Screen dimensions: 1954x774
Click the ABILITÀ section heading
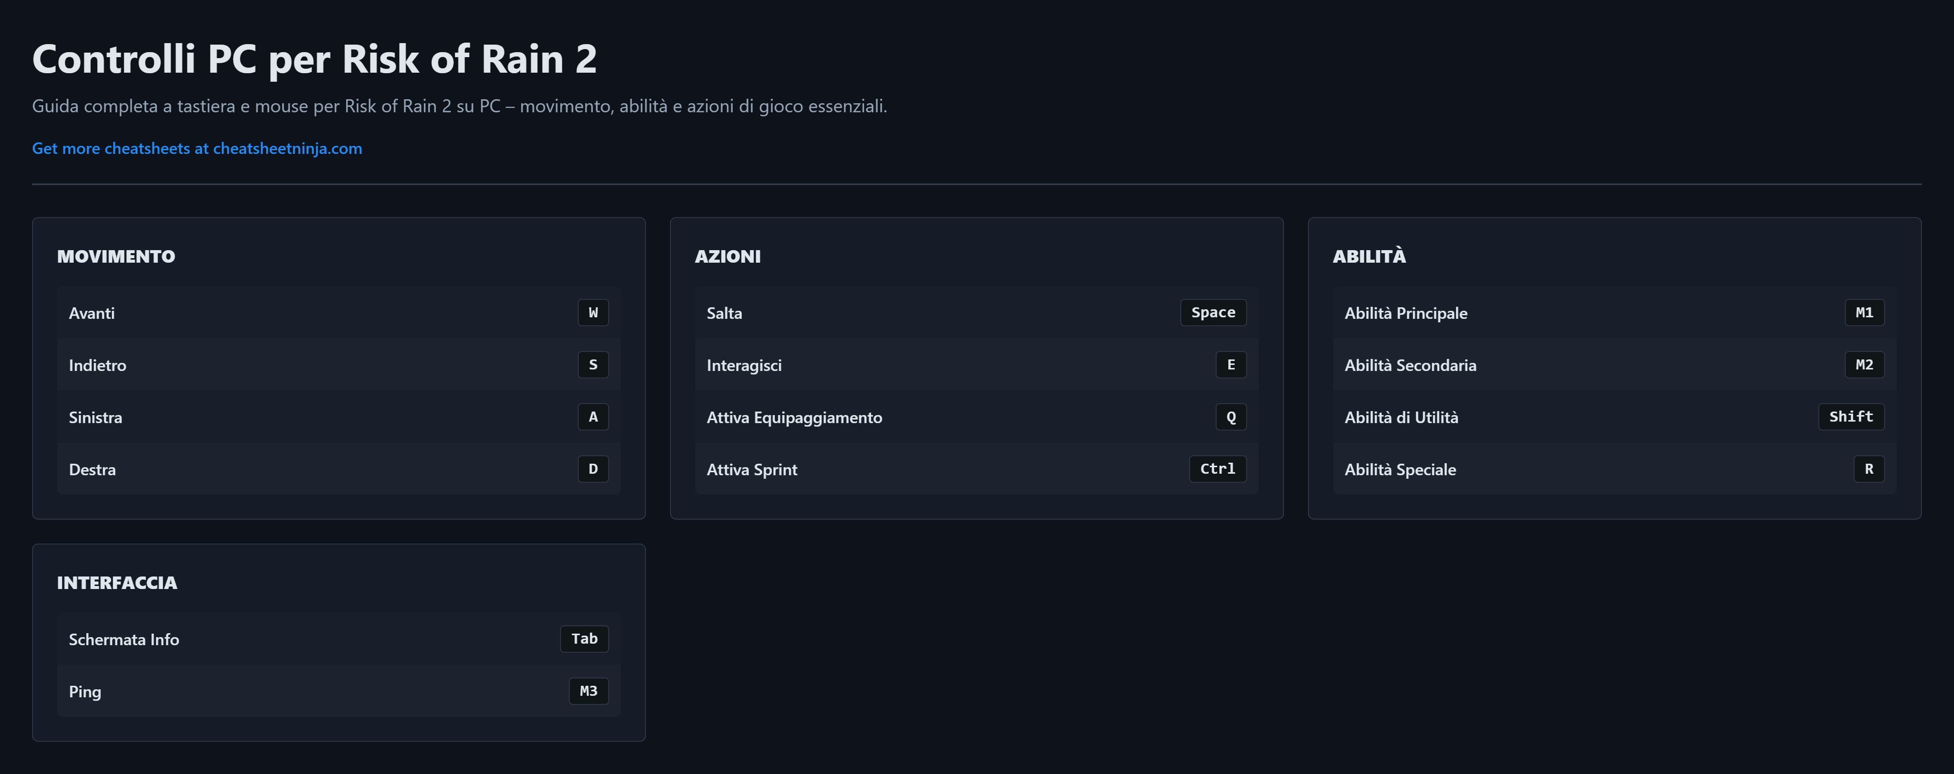(1368, 256)
